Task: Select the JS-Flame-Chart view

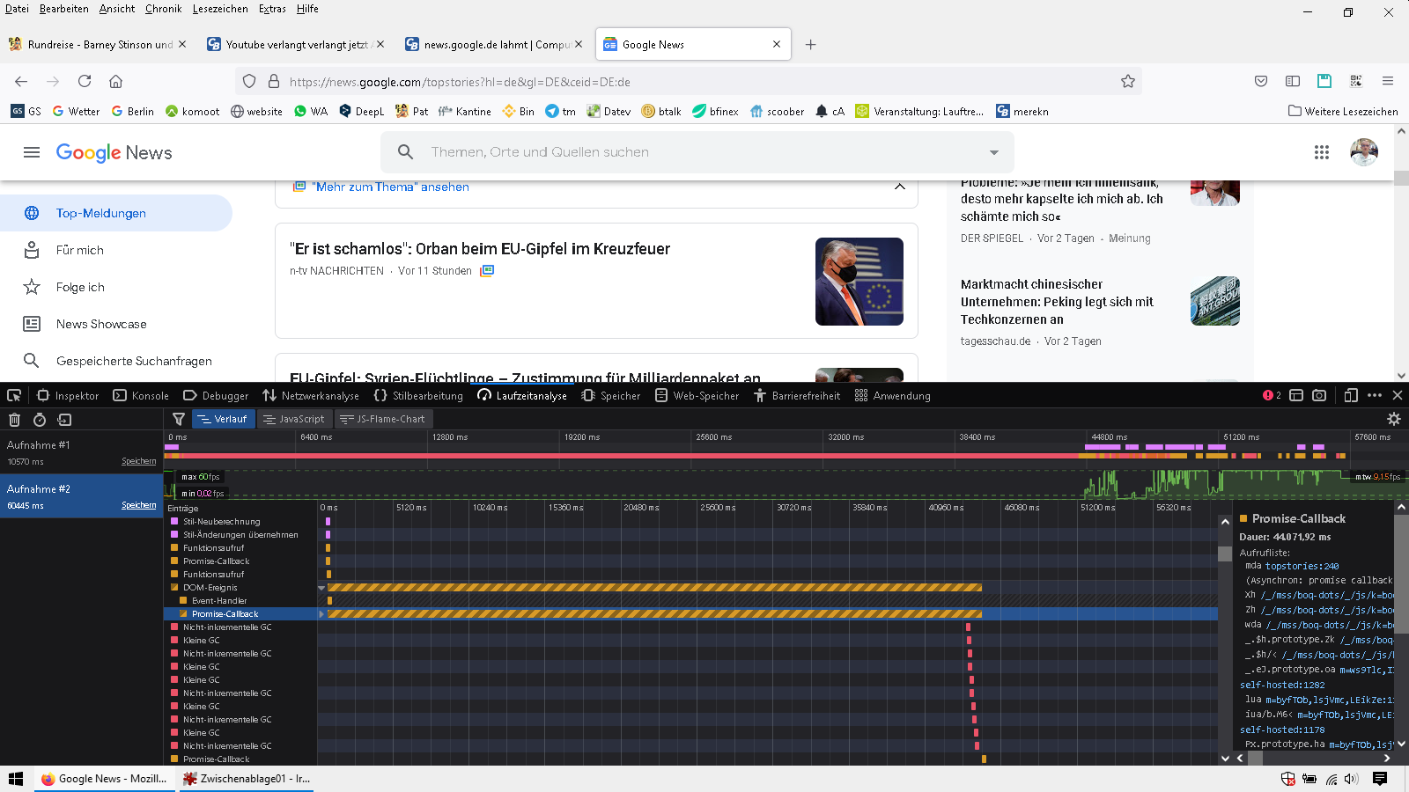Action: coord(382,420)
